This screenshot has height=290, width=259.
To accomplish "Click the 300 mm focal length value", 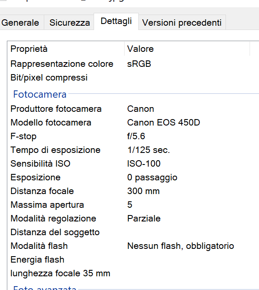I will click(x=143, y=191).
